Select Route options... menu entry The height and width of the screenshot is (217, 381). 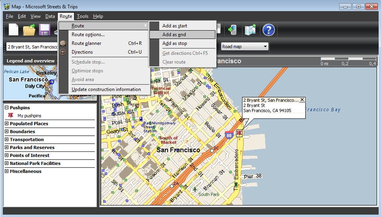point(103,34)
